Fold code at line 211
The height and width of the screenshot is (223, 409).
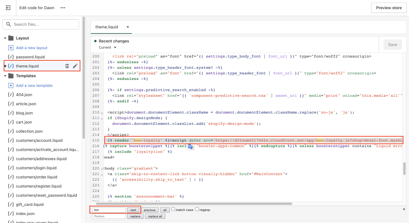coord(102,118)
